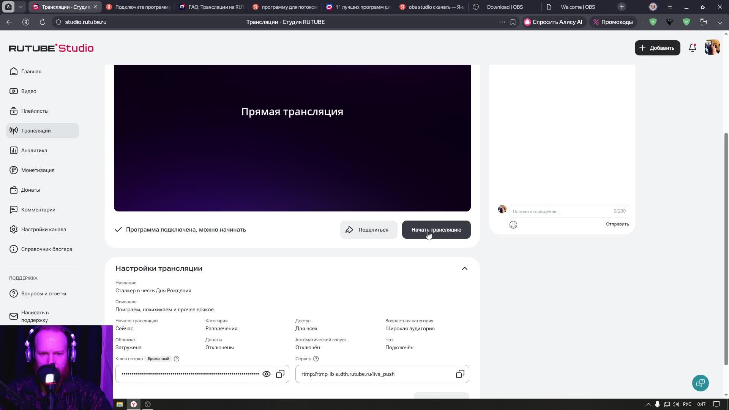Reveal the stream key with eye icon
Screen dimensions: 729x410
point(267,374)
